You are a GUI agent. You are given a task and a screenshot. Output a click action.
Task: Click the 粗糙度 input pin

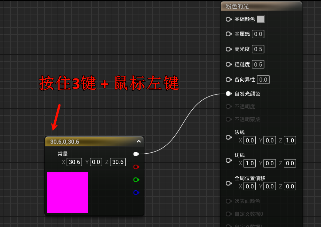228,64
